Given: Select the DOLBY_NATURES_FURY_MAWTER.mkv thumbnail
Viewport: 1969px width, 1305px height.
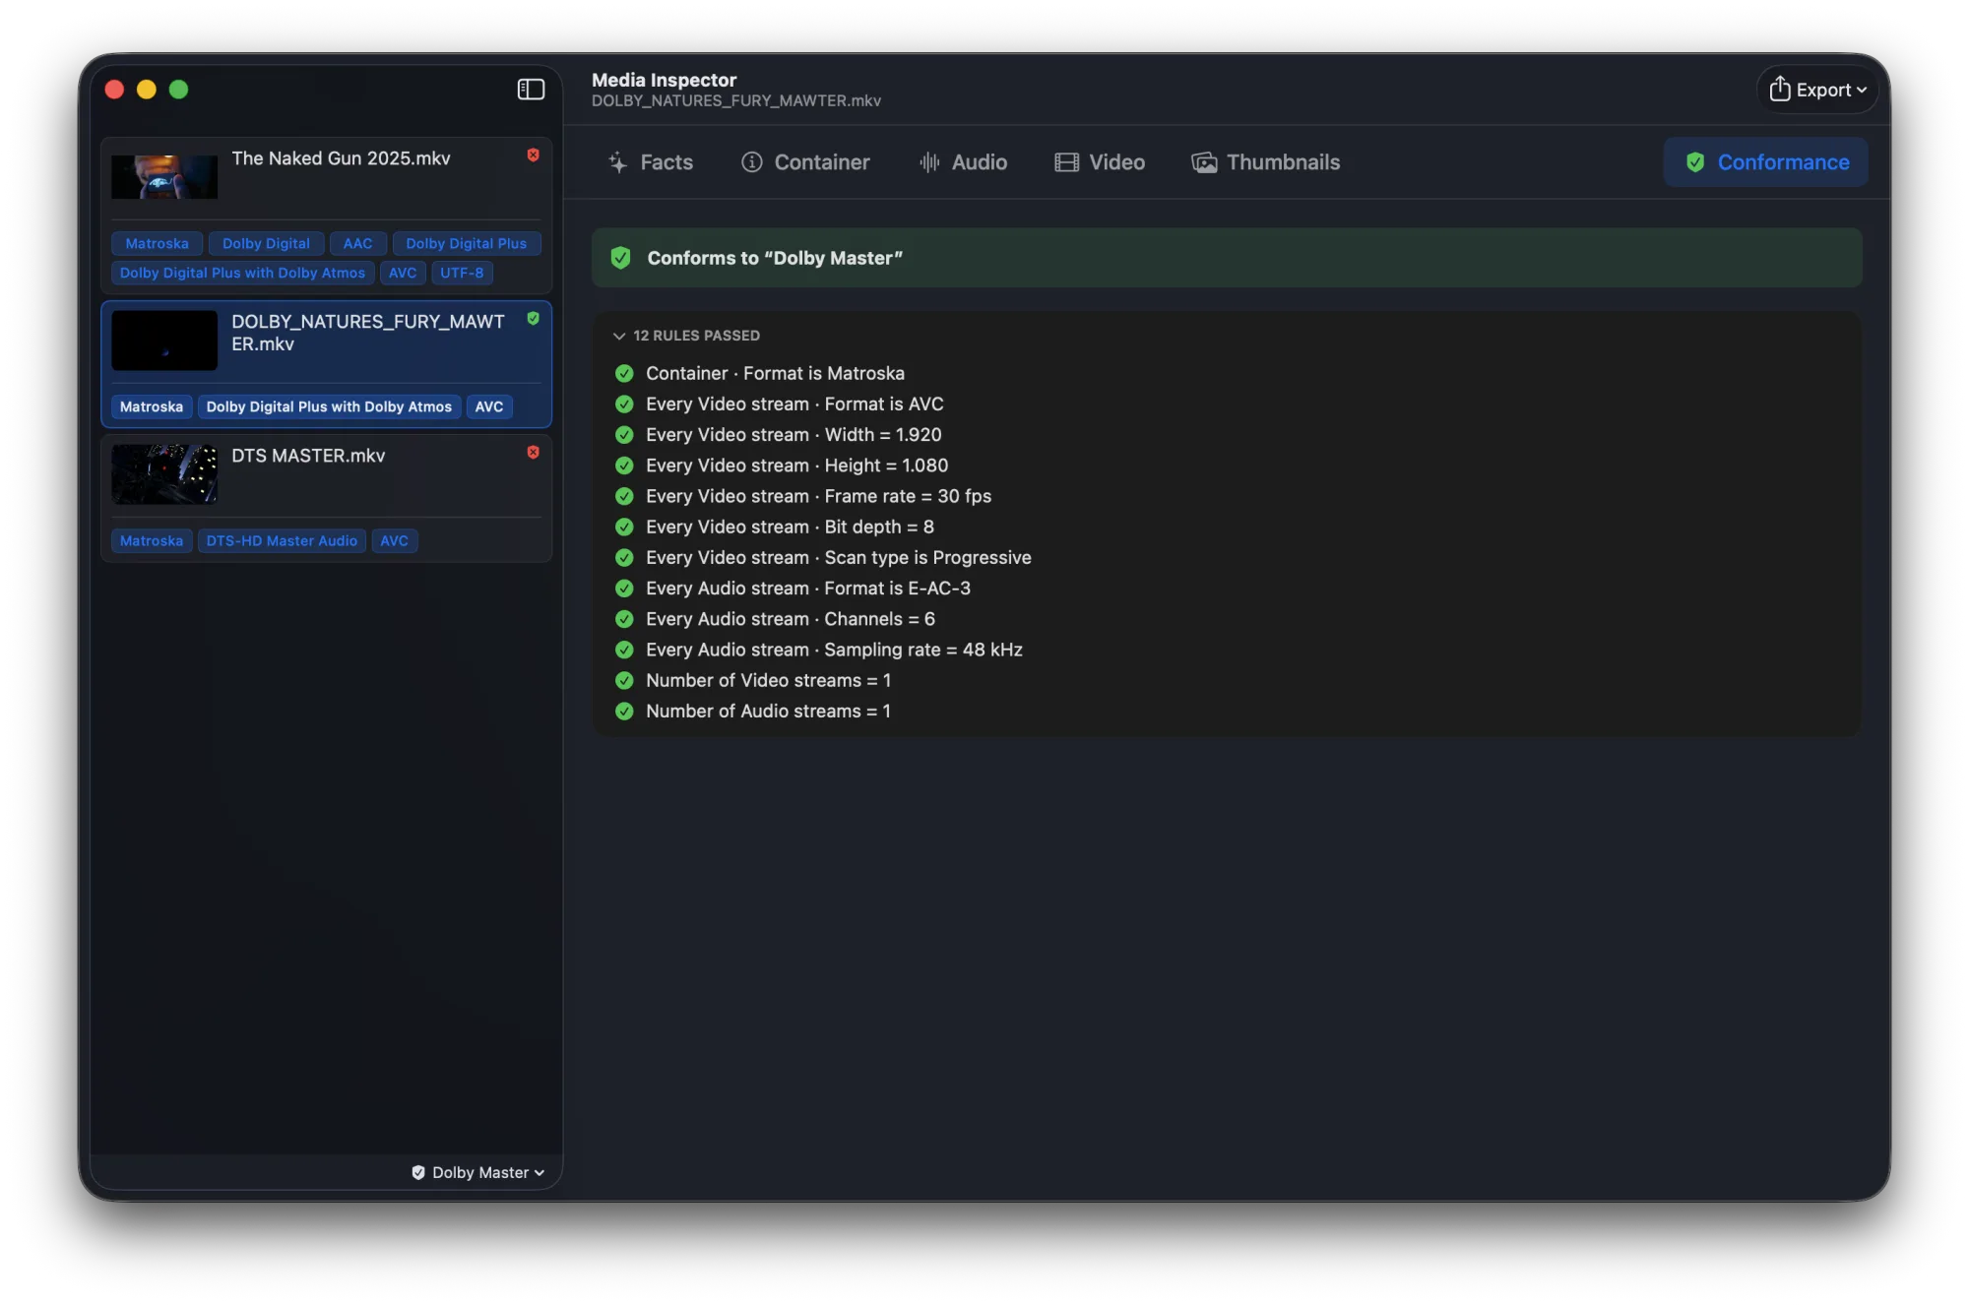Looking at the screenshot, I should [x=164, y=341].
